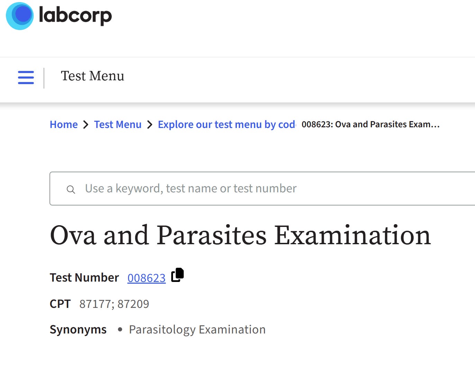Open the Test Menu breadcrumb link
Screen dimensions: 475x366
tap(118, 125)
